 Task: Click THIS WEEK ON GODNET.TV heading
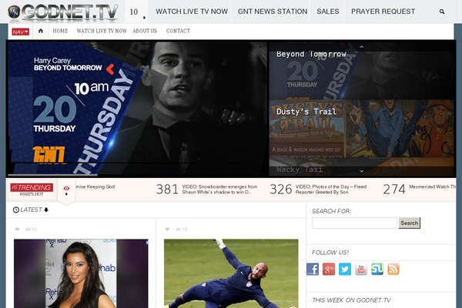[351, 300]
